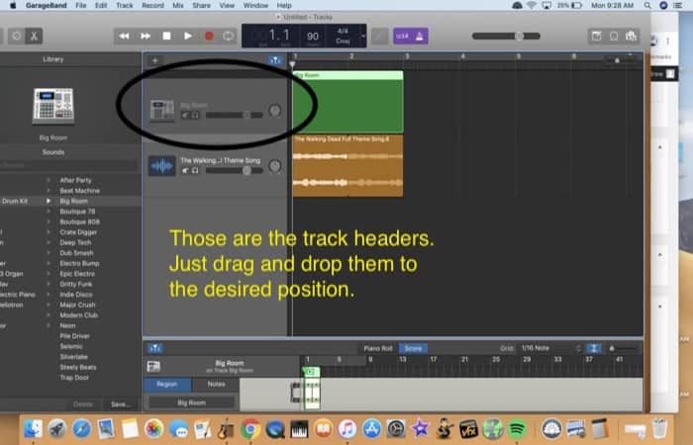This screenshot has height=445, width=693.
Task: Expand the Big Room library entry arrow
Action: pos(49,201)
